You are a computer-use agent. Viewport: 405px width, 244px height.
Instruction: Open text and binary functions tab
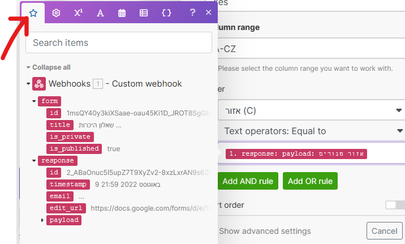100,12
